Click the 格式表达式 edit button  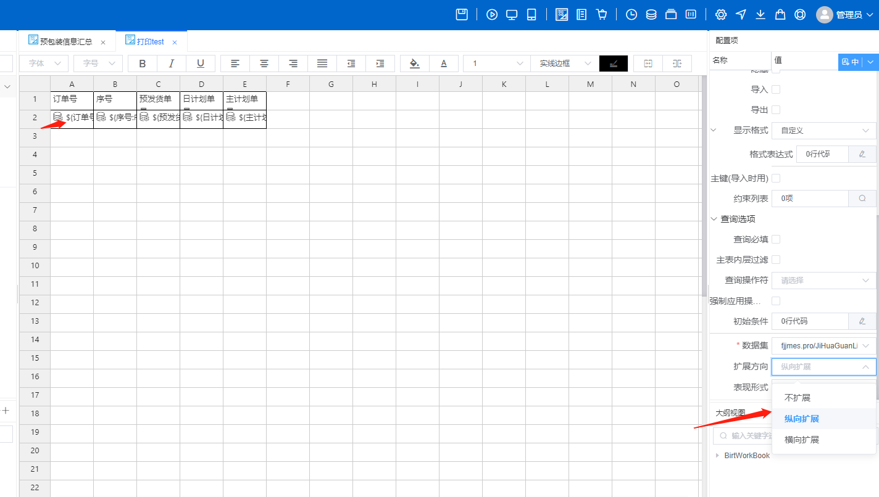(862, 154)
